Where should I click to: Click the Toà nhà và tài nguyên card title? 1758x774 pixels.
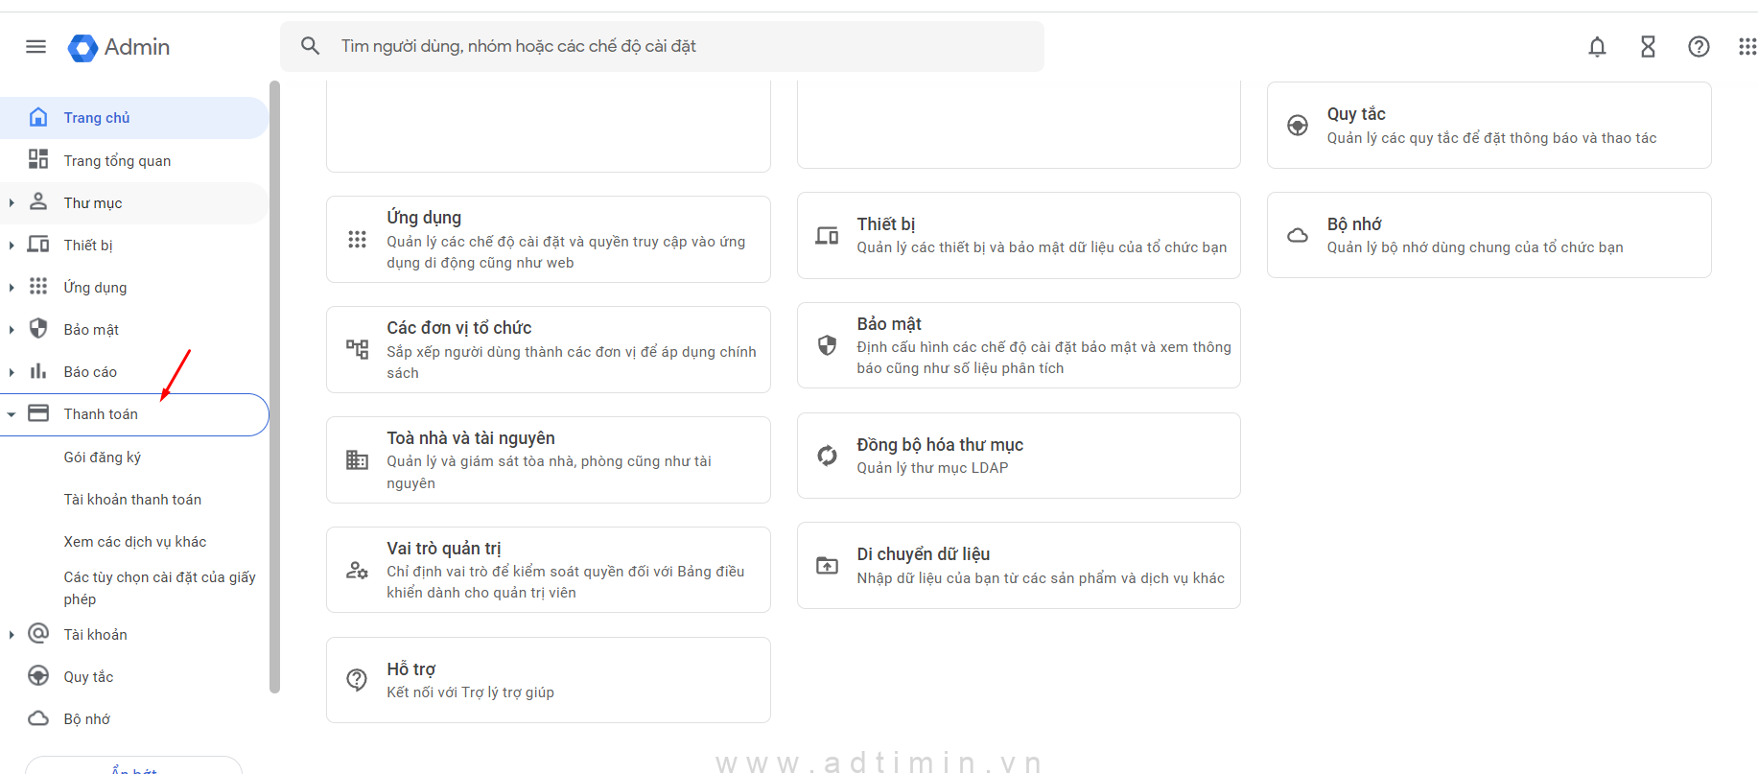pyautogui.click(x=471, y=438)
